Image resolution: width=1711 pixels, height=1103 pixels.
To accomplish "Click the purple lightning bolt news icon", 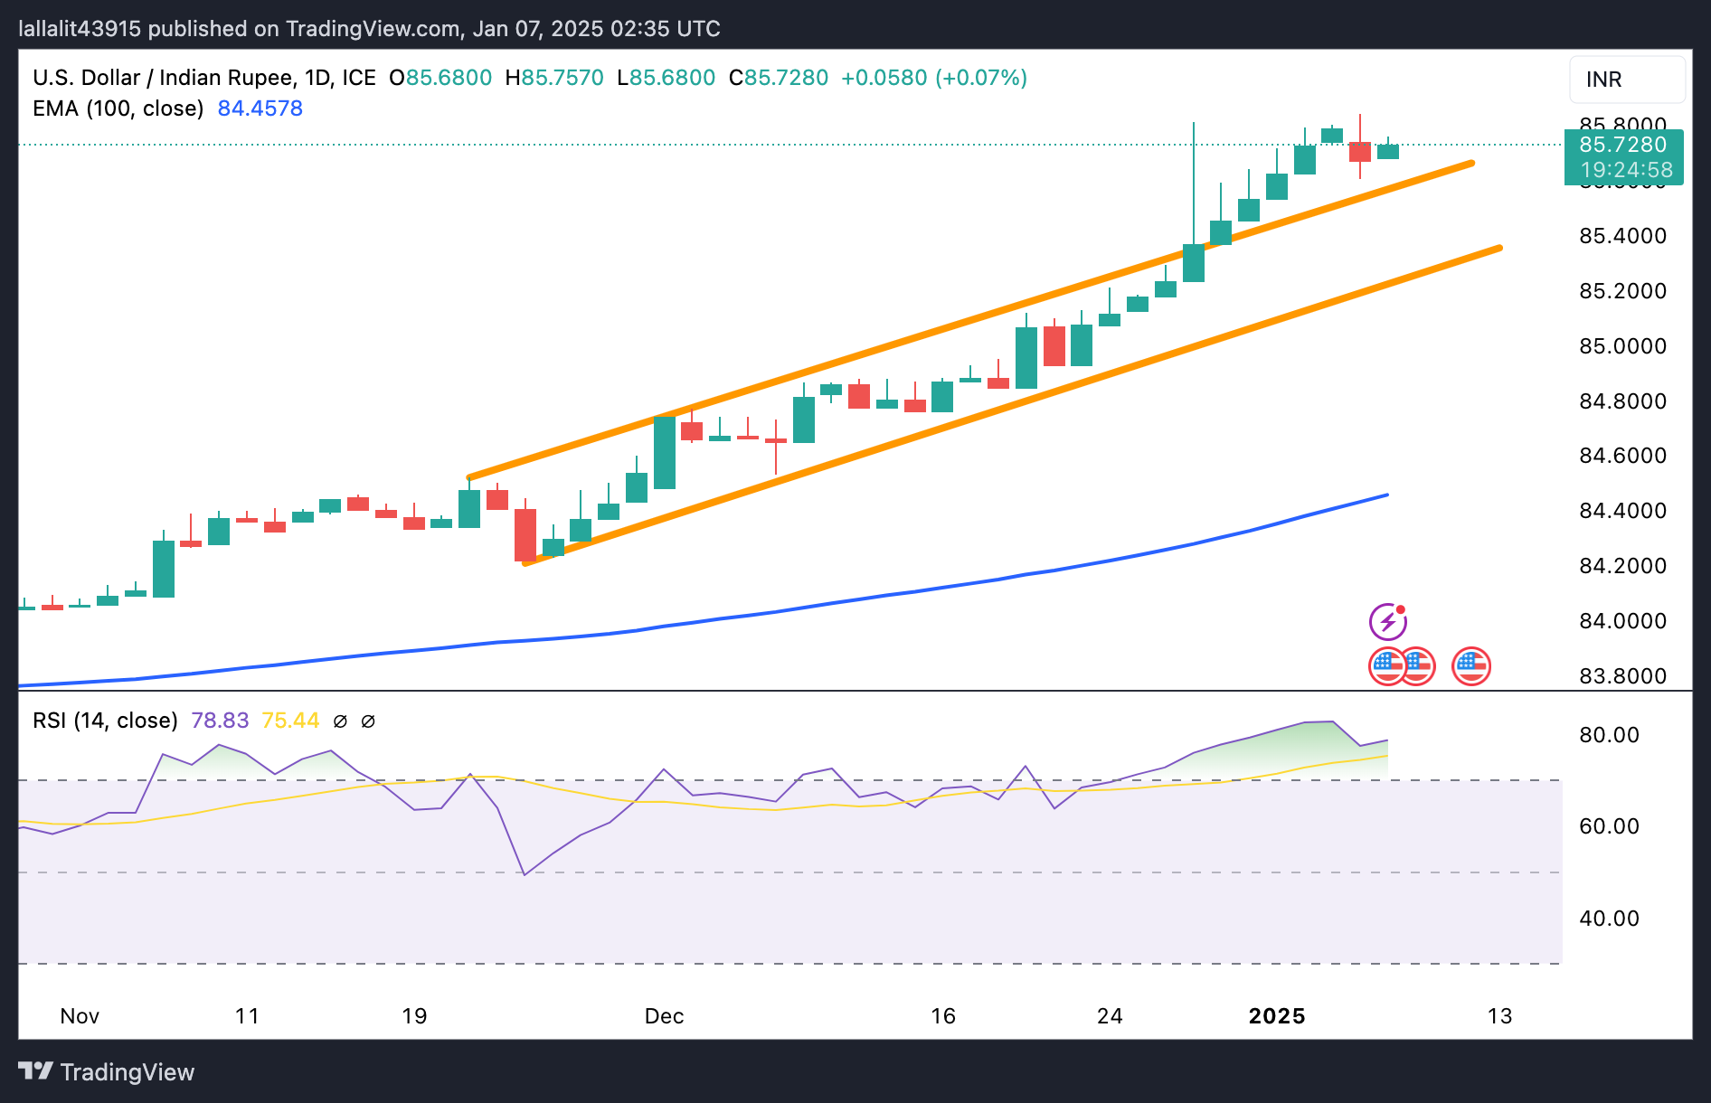I will 1387,622.
